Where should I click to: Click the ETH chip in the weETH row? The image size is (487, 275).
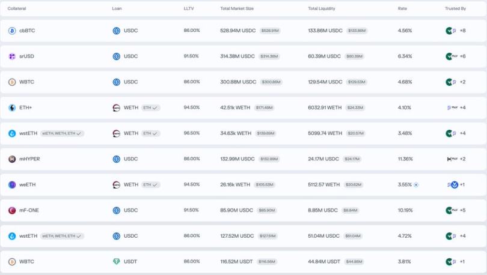pos(150,185)
